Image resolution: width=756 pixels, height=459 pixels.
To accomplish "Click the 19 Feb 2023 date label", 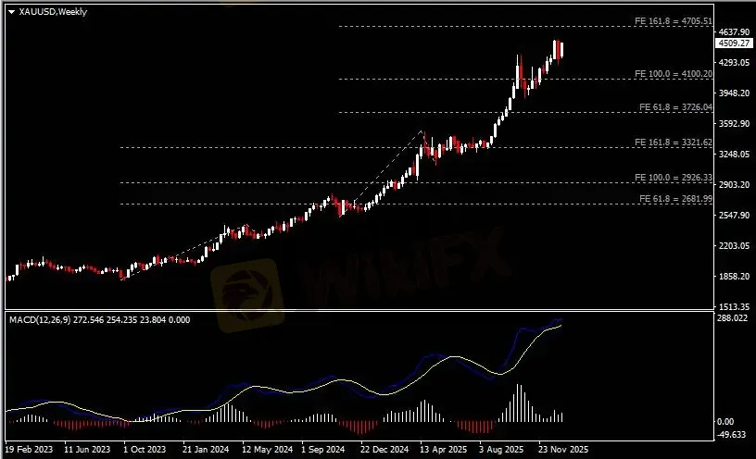I will [29, 450].
